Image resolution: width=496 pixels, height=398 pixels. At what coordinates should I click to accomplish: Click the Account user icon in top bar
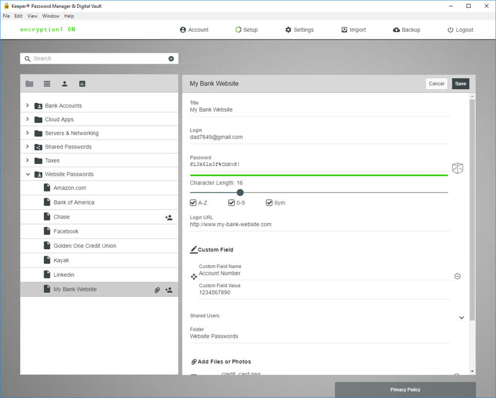[x=183, y=30]
